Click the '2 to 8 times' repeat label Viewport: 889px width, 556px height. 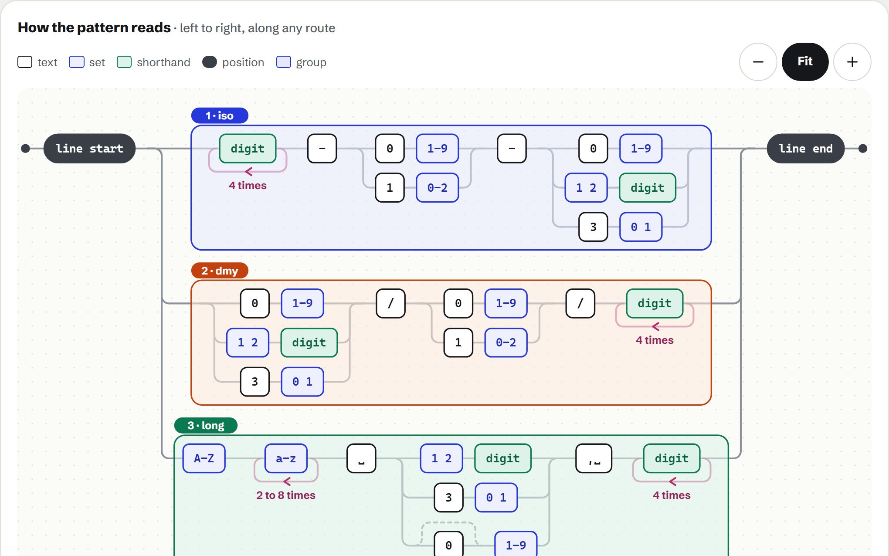(x=286, y=495)
